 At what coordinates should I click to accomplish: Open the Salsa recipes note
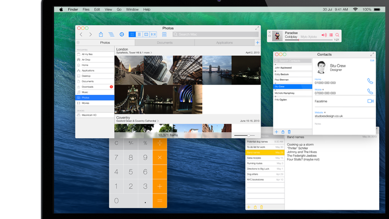tap(265, 158)
